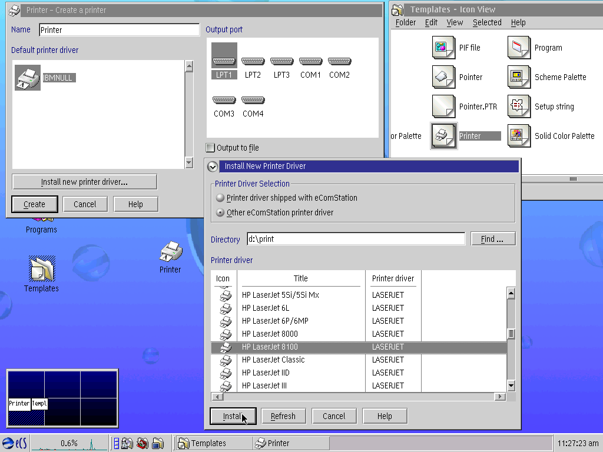Viewport: 603px width, 452px height.
Task: Cancel the Install New Printer Driver dialog
Action: (x=334, y=416)
